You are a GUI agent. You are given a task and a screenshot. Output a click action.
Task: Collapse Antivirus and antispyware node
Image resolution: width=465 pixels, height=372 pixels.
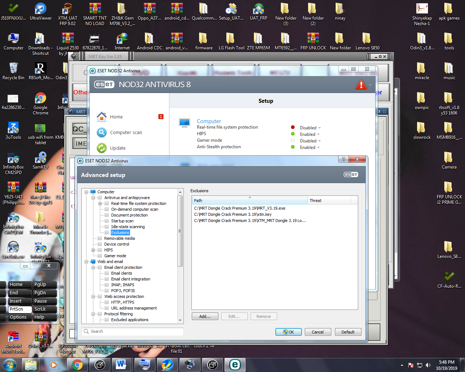tap(93, 198)
